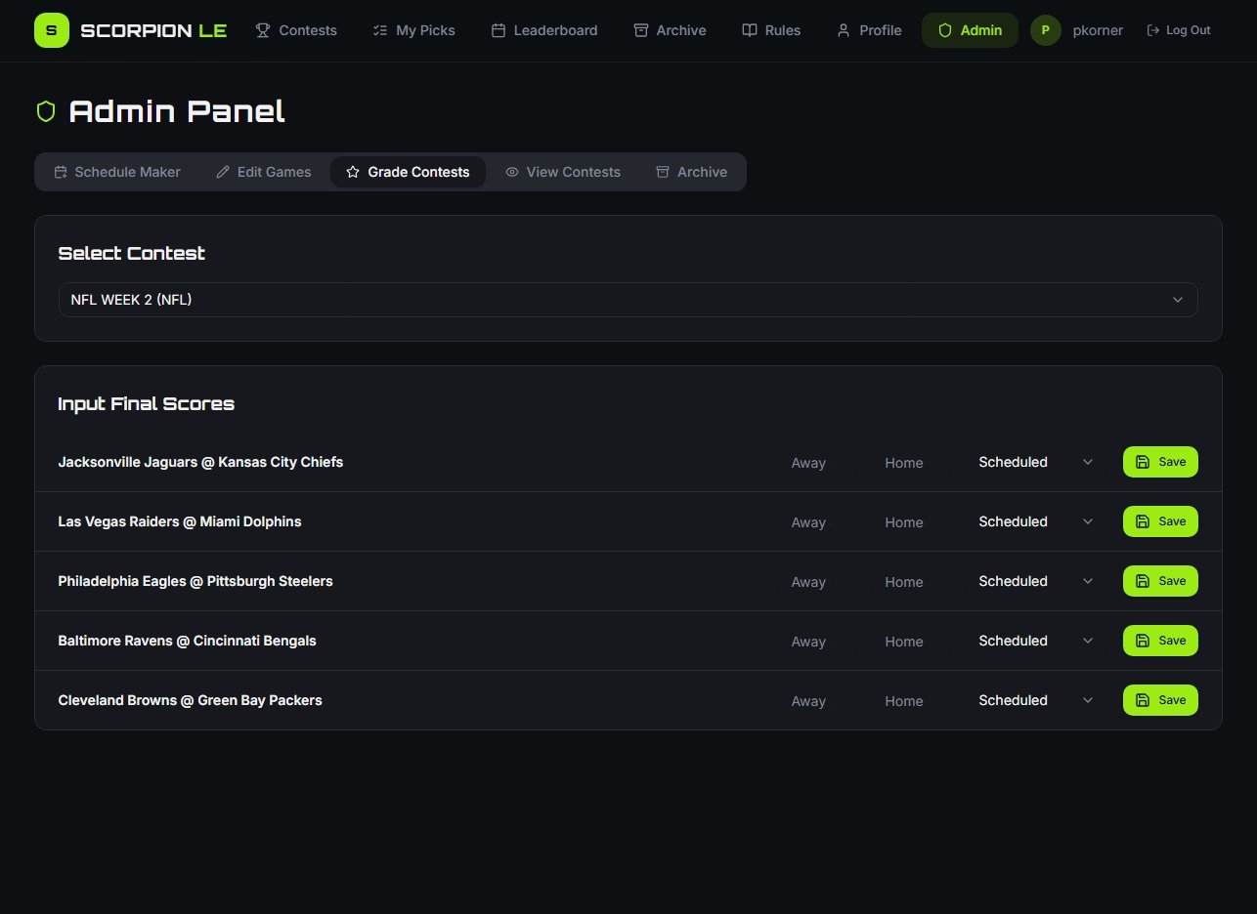
Task: Switch to the Schedule Maker tab
Action: point(117,172)
